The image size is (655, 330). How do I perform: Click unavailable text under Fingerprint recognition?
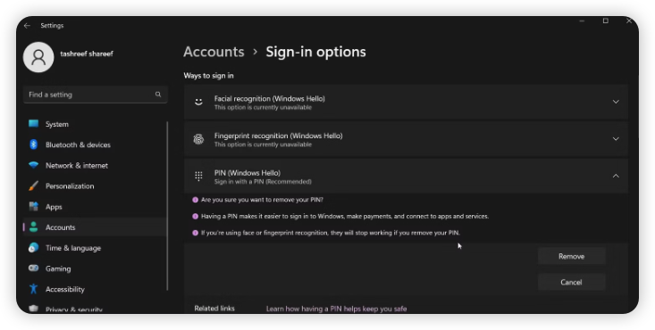click(x=263, y=144)
